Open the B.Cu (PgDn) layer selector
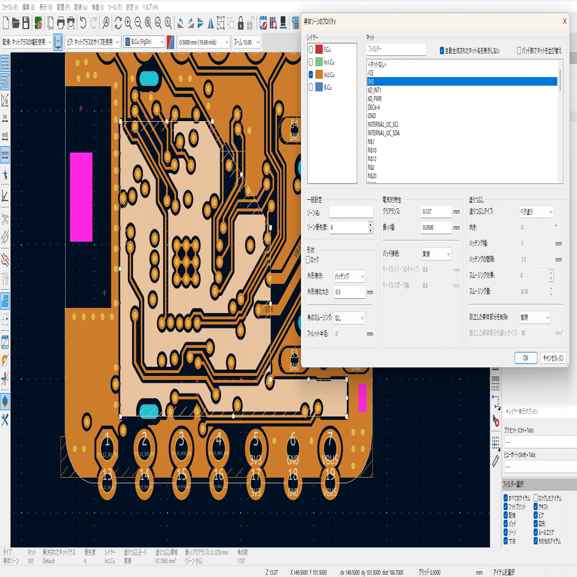The height and width of the screenshot is (577, 577). 144,42
